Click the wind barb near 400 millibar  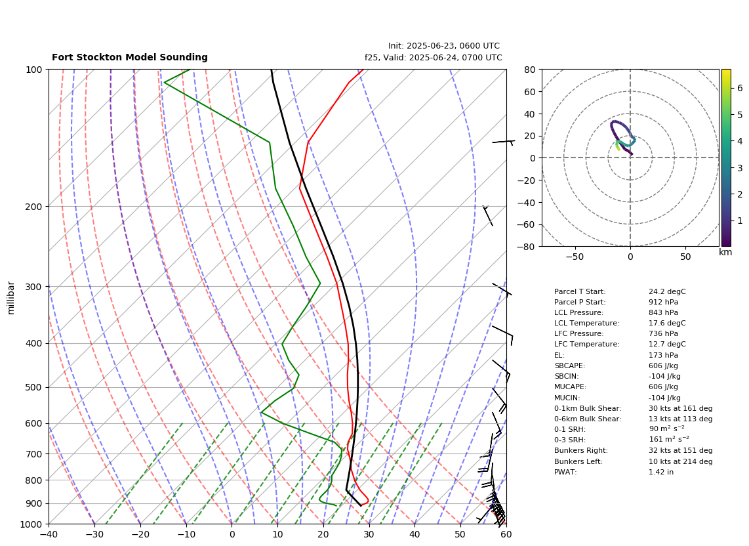[x=502, y=335]
